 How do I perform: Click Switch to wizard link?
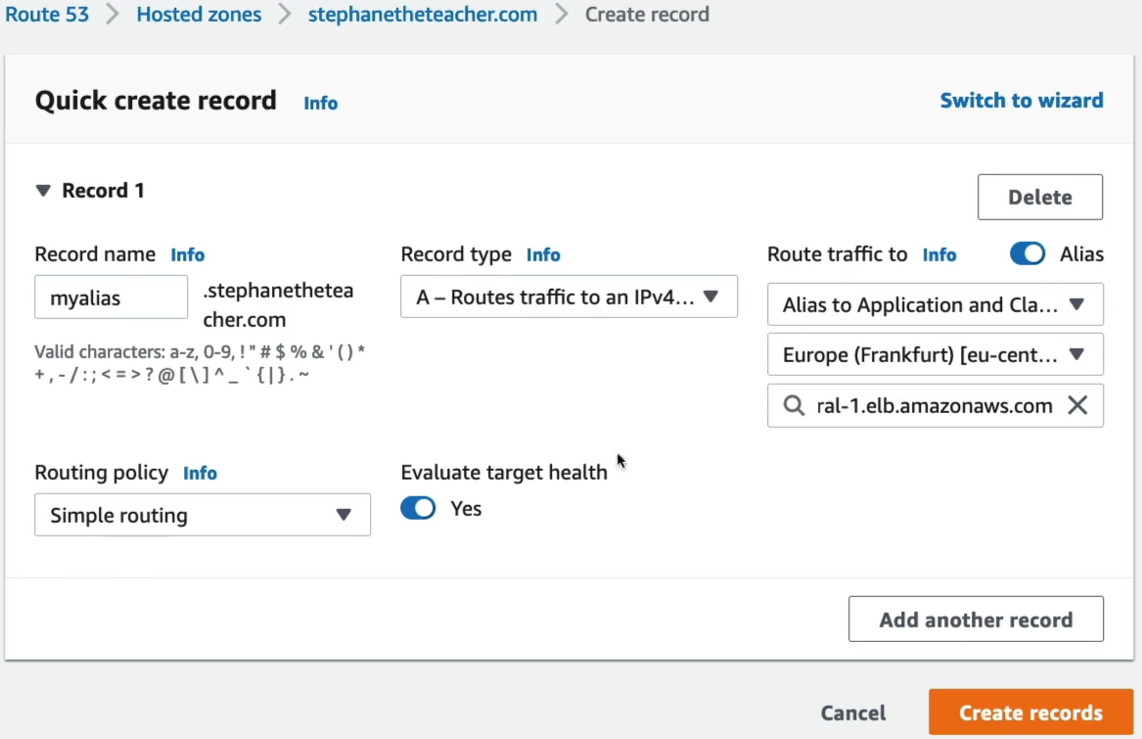tap(1021, 101)
